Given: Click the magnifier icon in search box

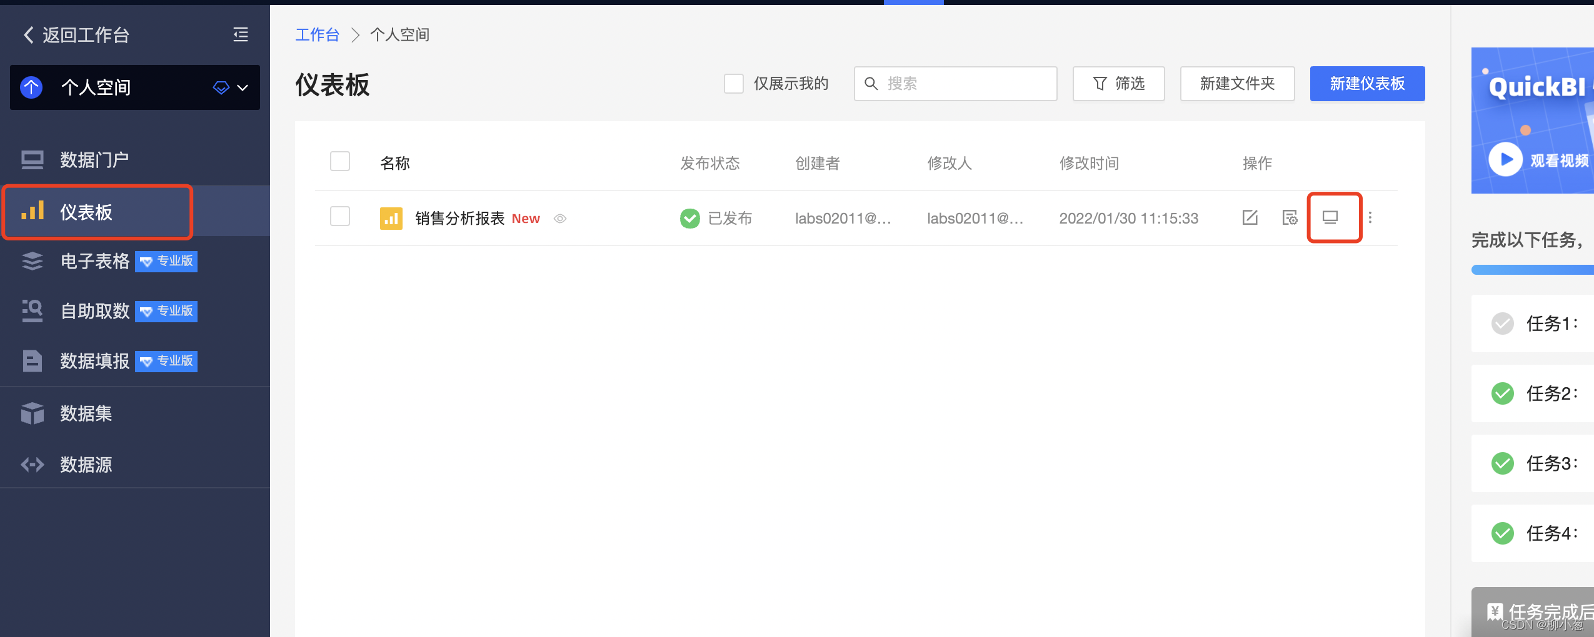Looking at the screenshot, I should click(871, 84).
